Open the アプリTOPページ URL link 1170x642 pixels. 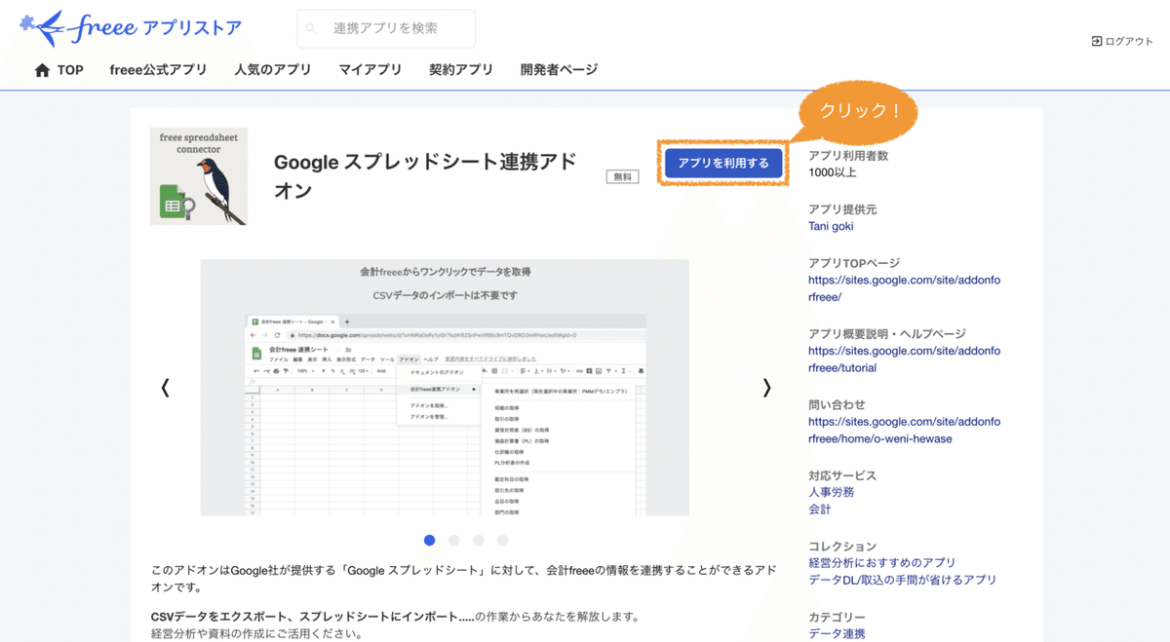point(904,288)
